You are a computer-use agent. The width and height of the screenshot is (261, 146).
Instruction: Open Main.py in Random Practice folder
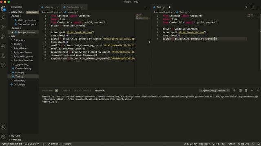point(23,72)
